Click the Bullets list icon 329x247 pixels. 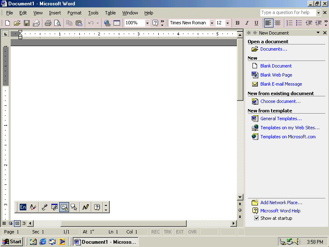coord(299,23)
